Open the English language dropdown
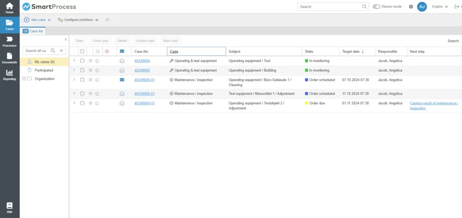 click(x=440, y=6)
